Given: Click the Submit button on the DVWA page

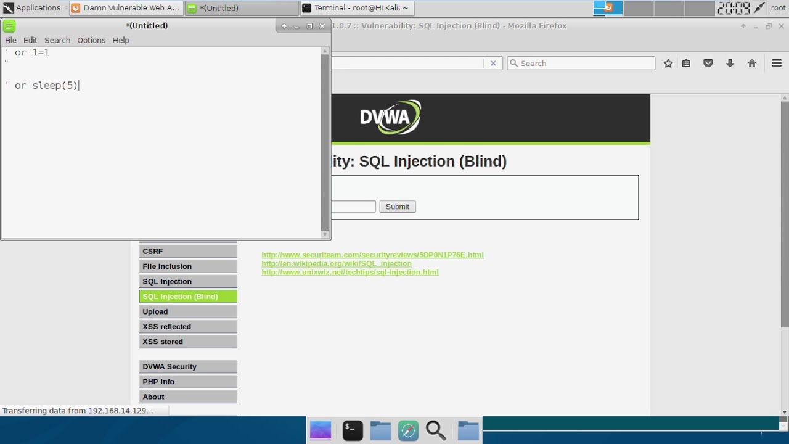Looking at the screenshot, I should click(x=398, y=207).
